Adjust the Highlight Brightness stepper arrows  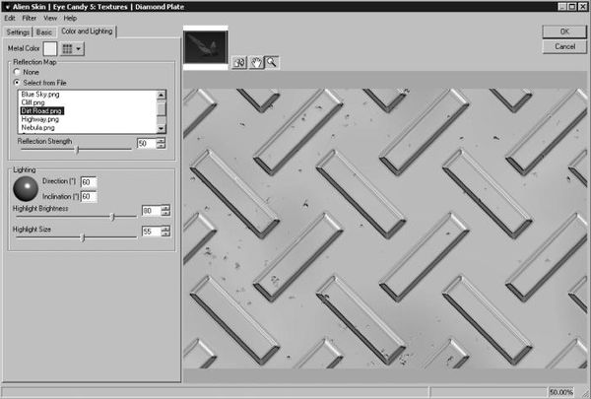coord(164,211)
